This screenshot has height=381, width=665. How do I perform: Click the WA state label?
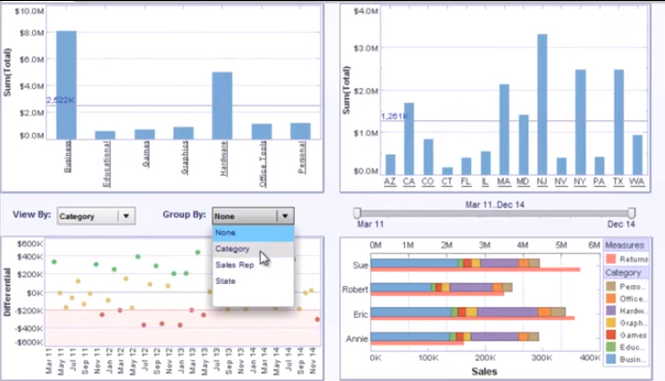tap(637, 181)
